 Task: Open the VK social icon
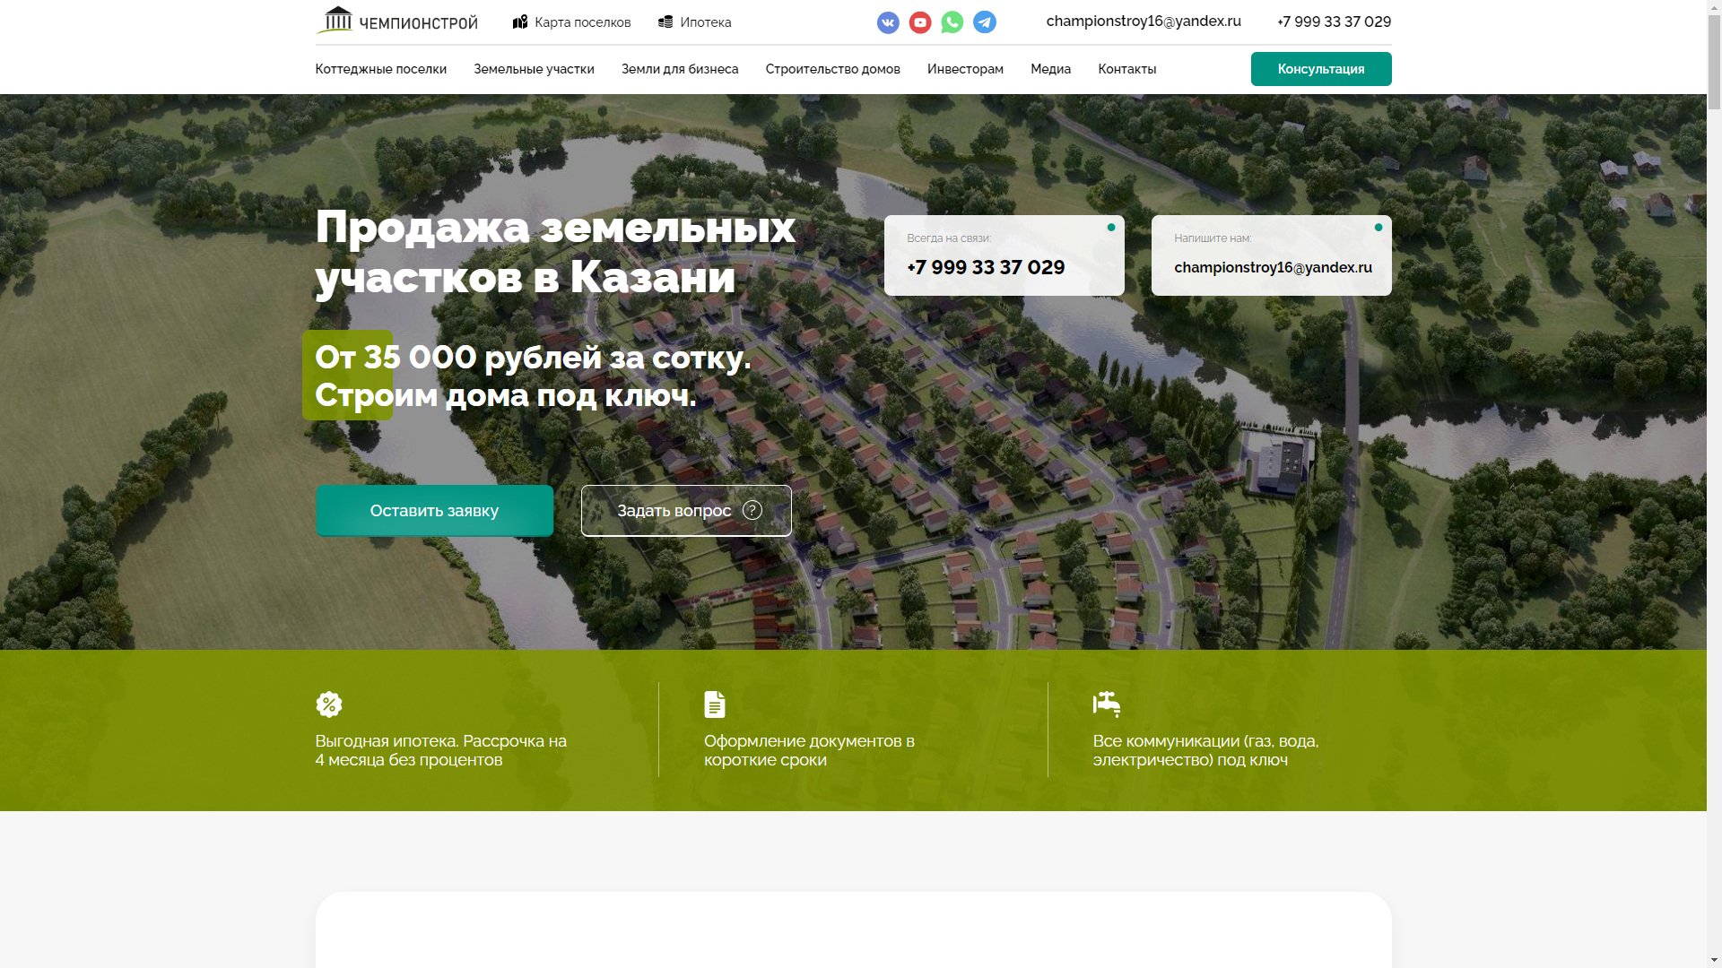click(887, 22)
